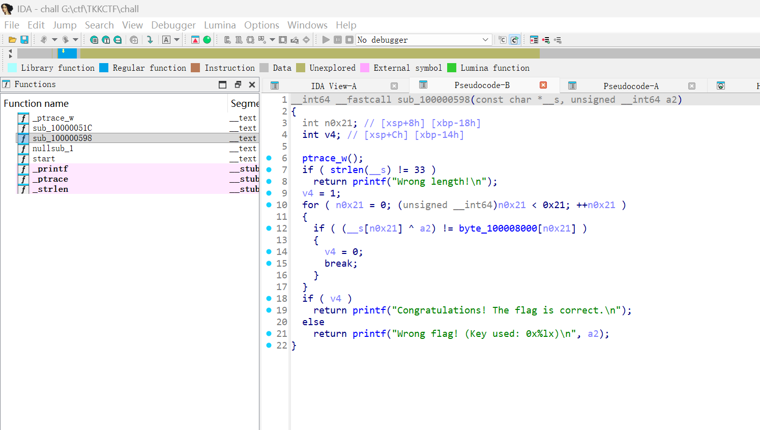Image resolution: width=760 pixels, height=430 pixels.
Task: Switch to the IDA View-A tab
Action: click(x=334, y=86)
